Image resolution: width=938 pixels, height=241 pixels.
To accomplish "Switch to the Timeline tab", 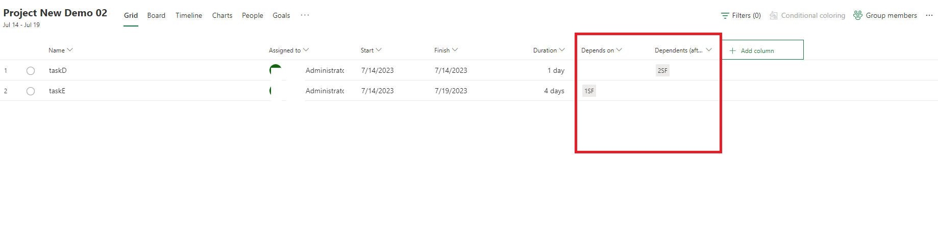I will point(189,15).
